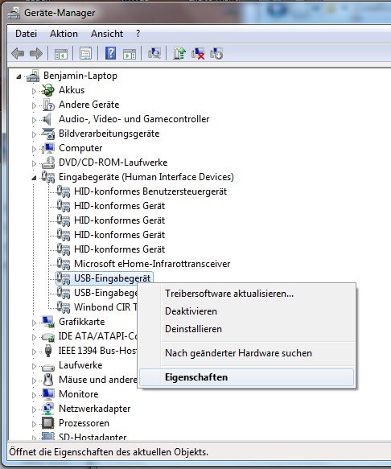Open the Aktion menu
Image resolution: width=391 pixels, height=469 pixels.
64,34
